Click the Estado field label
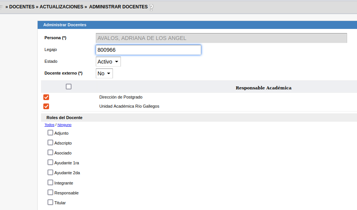This screenshot has width=357, height=210. pos(51,62)
